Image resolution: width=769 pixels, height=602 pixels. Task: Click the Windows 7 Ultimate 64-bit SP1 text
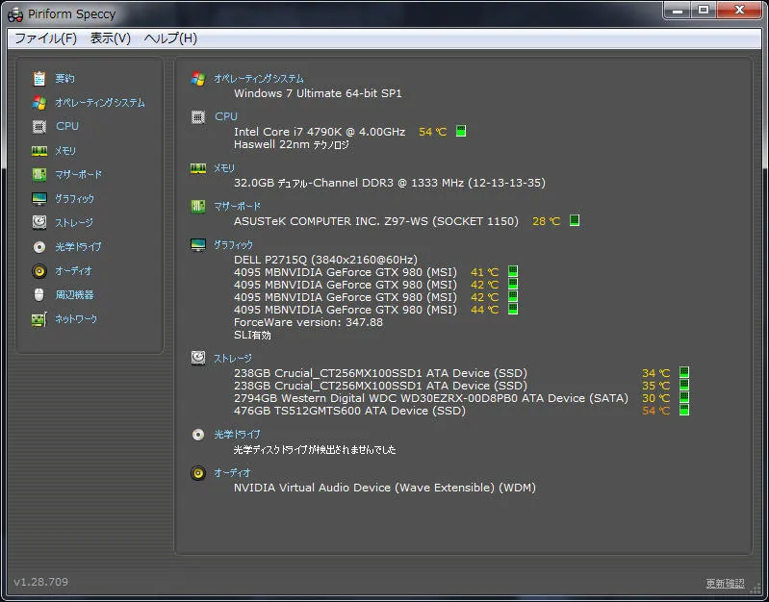tap(318, 93)
